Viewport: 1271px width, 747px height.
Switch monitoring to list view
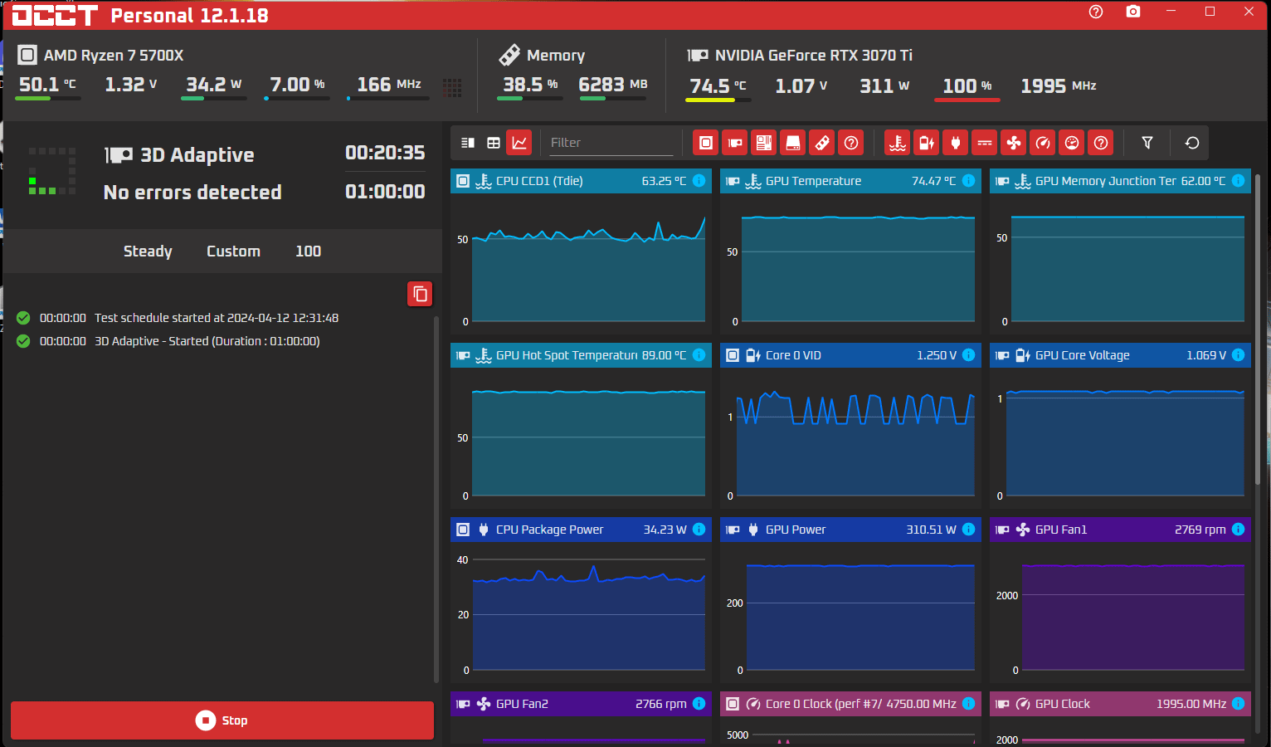coord(468,143)
